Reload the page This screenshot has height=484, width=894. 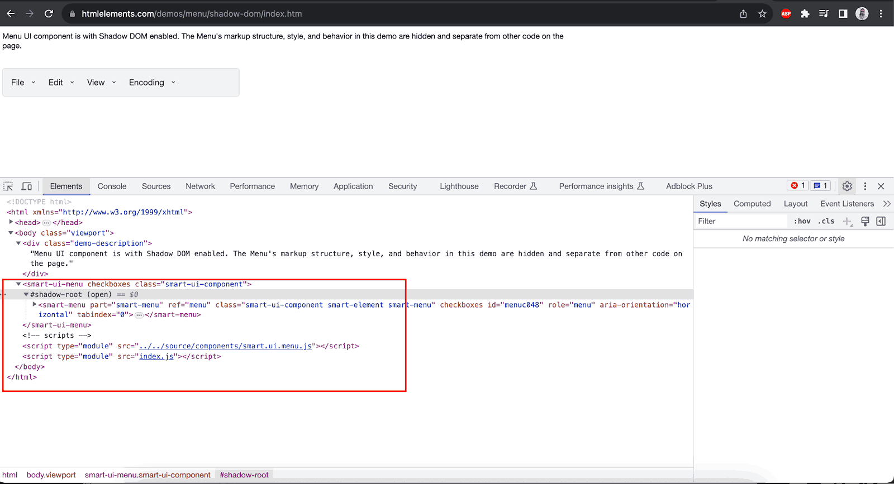click(x=49, y=14)
